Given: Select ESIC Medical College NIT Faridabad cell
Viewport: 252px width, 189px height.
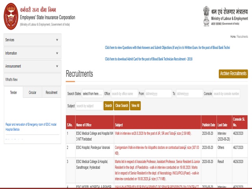Looking at the screenshot, I should [x=94, y=136].
